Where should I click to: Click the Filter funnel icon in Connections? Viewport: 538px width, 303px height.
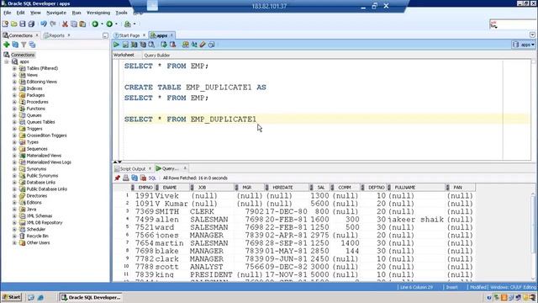click(x=24, y=45)
